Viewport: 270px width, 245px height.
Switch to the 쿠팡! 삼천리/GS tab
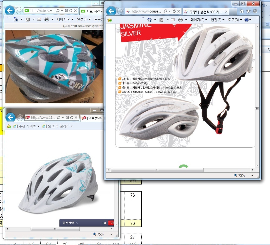[x=205, y=11]
